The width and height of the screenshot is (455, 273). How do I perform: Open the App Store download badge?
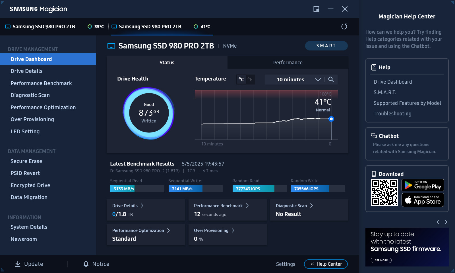click(x=423, y=200)
